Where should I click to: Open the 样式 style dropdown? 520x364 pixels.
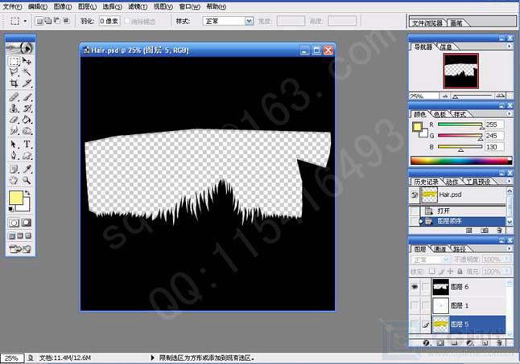click(x=249, y=20)
